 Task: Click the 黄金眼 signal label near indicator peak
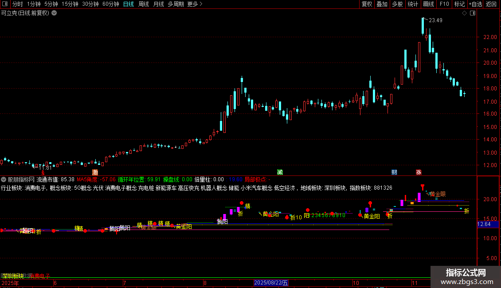pos(438,194)
